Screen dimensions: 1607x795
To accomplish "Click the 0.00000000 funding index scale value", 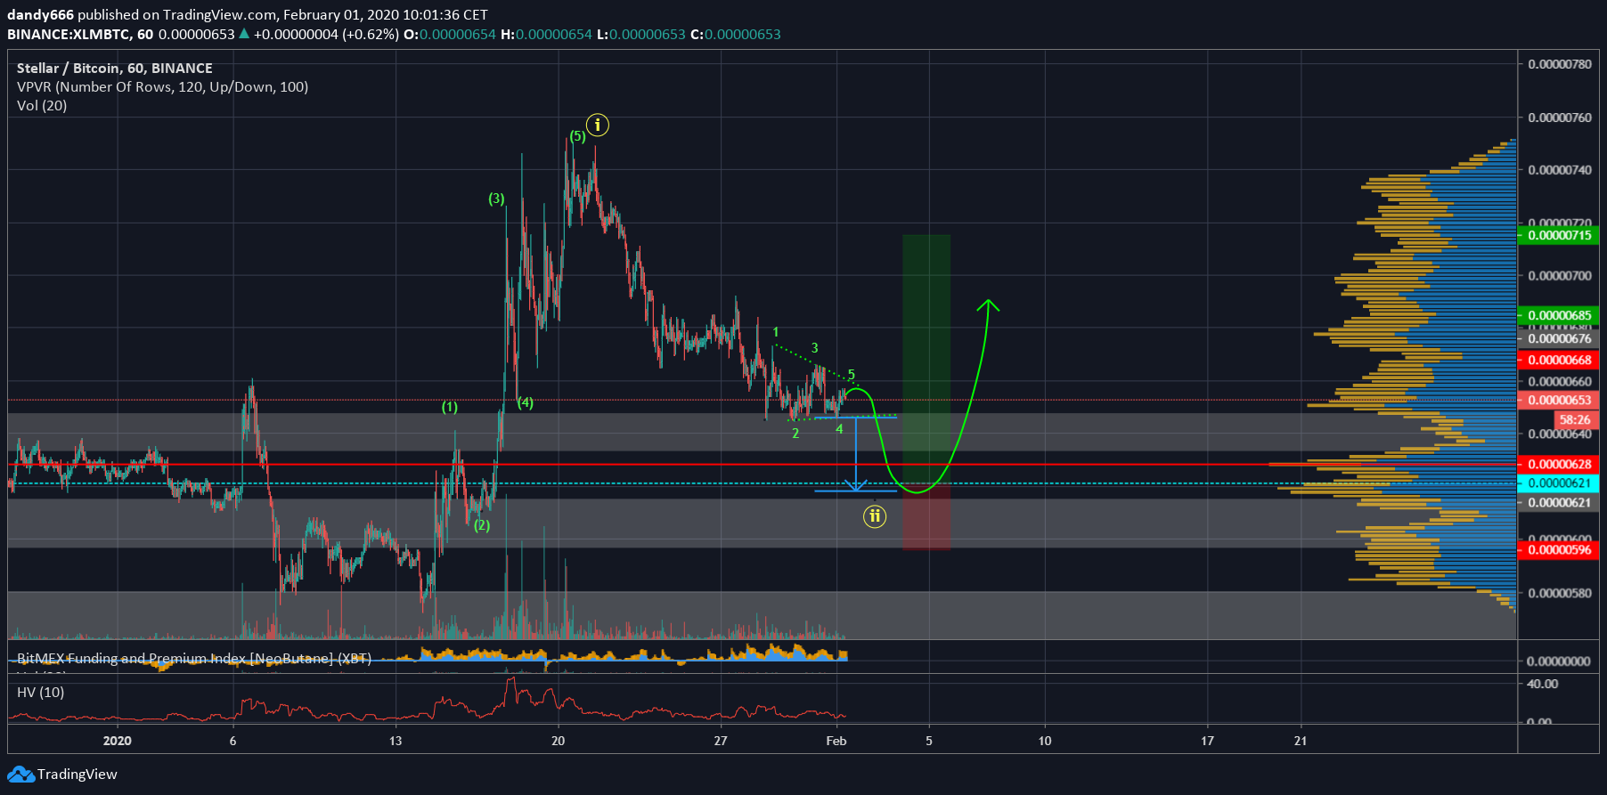I will click(x=1559, y=661).
